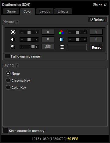The height and width of the screenshot is (143, 110).
Task: Toggle the Sticky pin icon
Action: (x=105, y=5)
